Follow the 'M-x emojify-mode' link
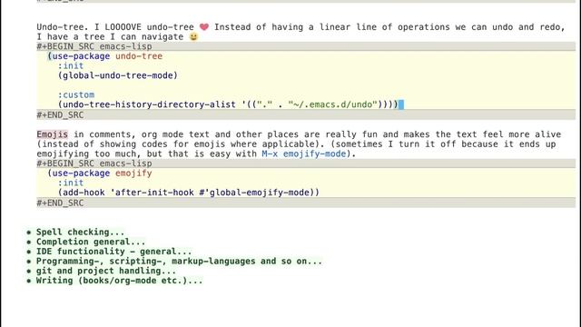Viewport: 581px width, 327px height. click(x=304, y=154)
